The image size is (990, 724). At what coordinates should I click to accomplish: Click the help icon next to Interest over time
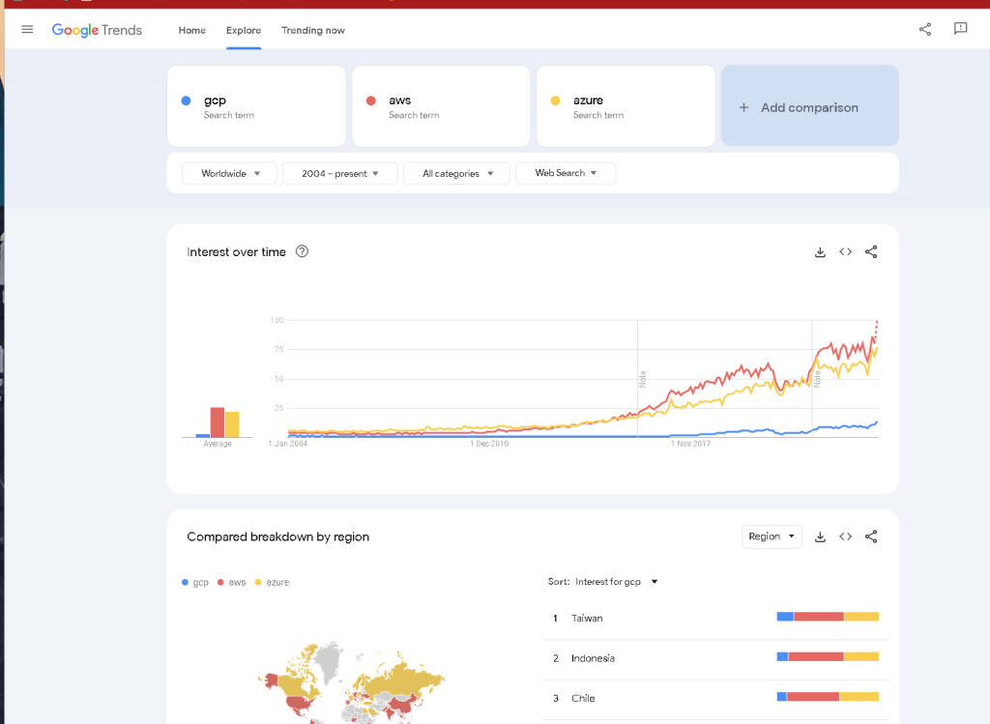pyautogui.click(x=302, y=251)
